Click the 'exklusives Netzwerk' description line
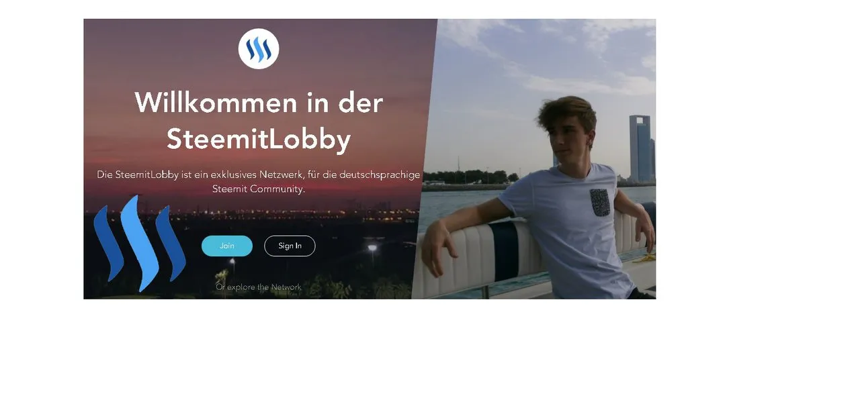860x398 pixels. [x=259, y=175]
